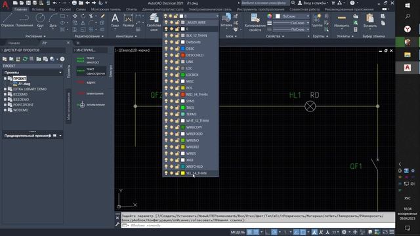Activate the Rotate tool in Editing panel

83,16
